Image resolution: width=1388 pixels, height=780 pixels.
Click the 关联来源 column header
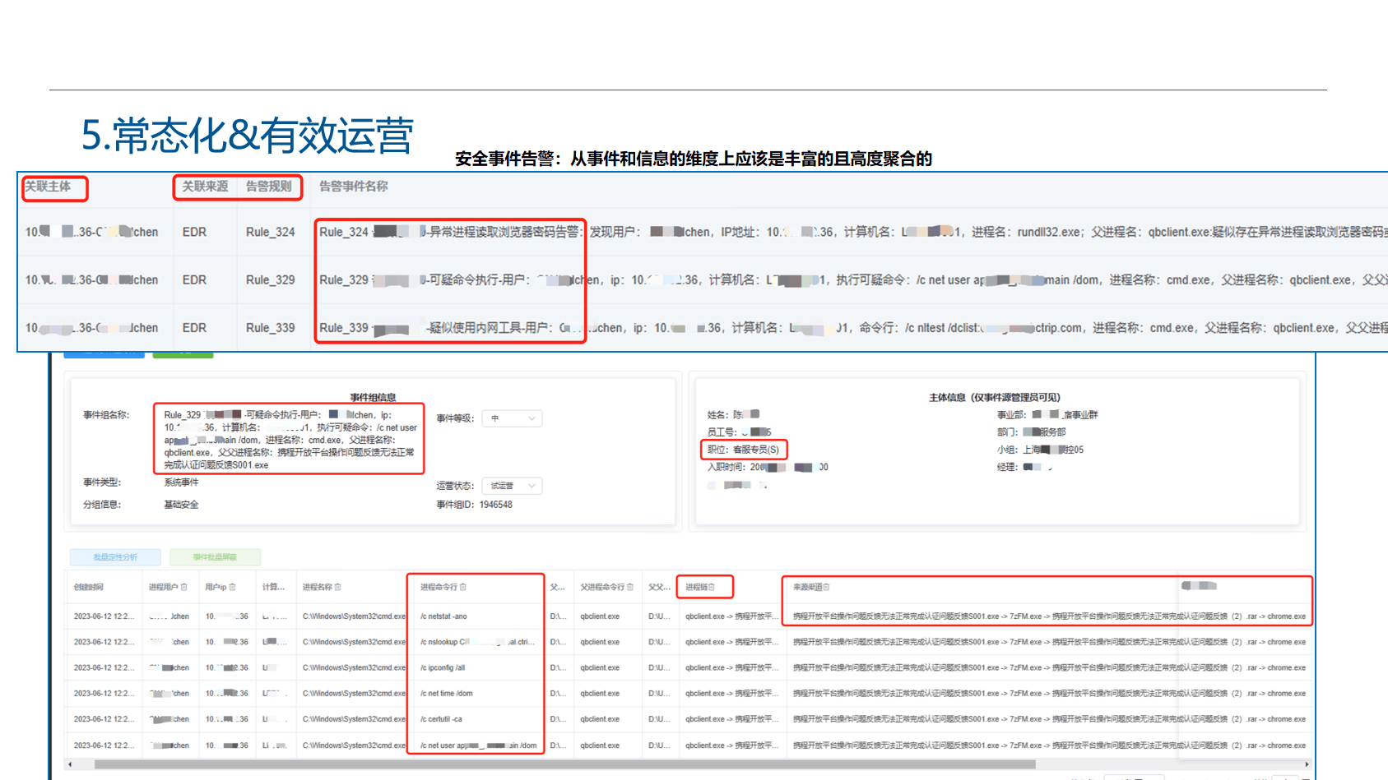(205, 187)
